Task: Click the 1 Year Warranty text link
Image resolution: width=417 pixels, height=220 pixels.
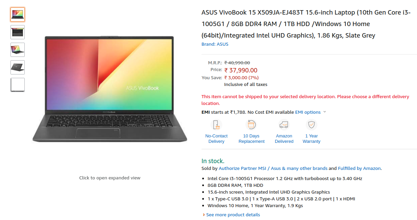Action: tap(311, 139)
